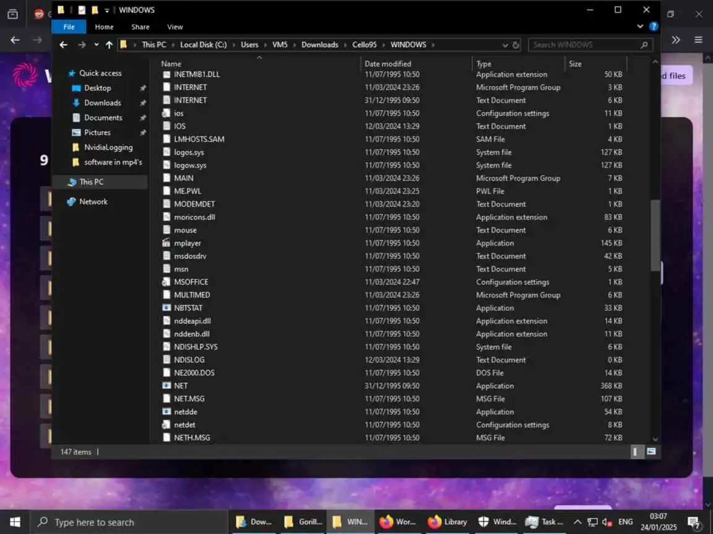Select the NE2000.DOS file
This screenshot has width=713, height=534.
(x=194, y=373)
